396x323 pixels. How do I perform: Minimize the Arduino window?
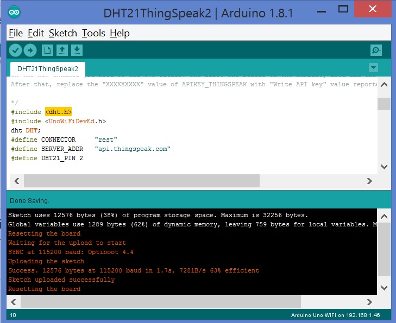tap(321, 11)
